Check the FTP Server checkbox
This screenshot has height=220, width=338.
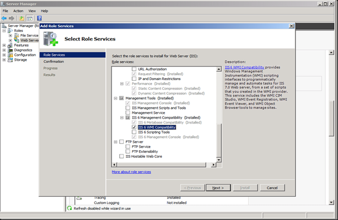121,142
